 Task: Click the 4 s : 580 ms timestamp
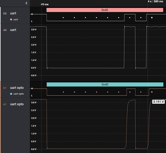pos(155,1)
